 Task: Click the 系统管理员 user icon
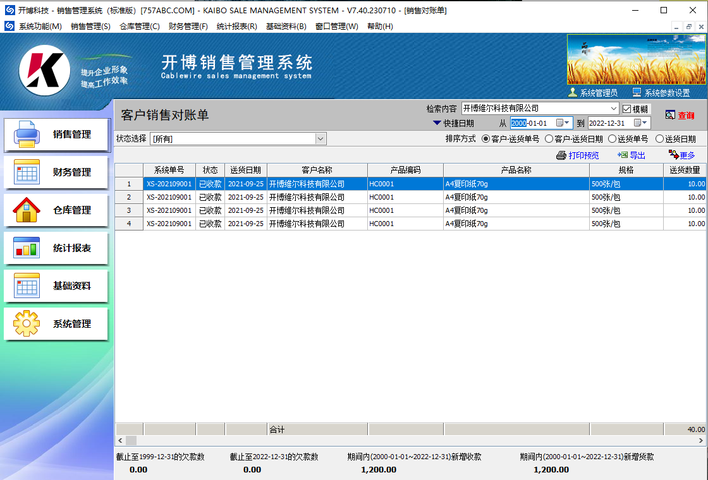pos(573,92)
